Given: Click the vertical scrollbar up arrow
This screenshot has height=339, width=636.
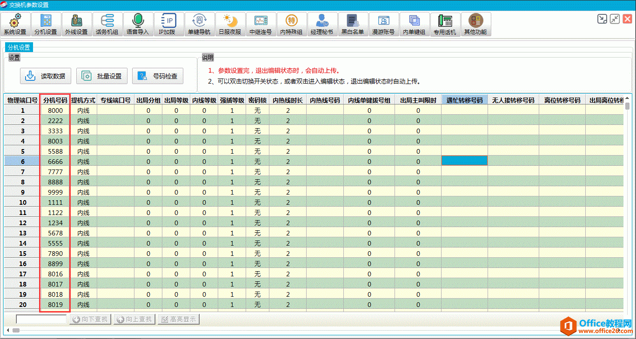Looking at the screenshot, I should (x=628, y=98).
